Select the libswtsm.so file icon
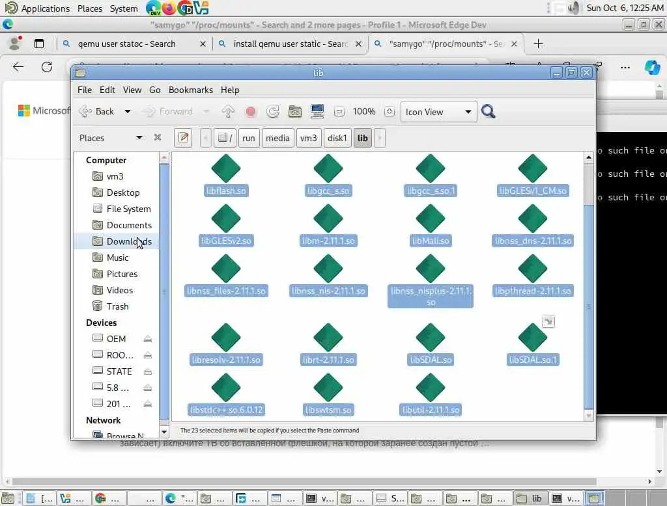Screen dimensions: 667x506 328,388
